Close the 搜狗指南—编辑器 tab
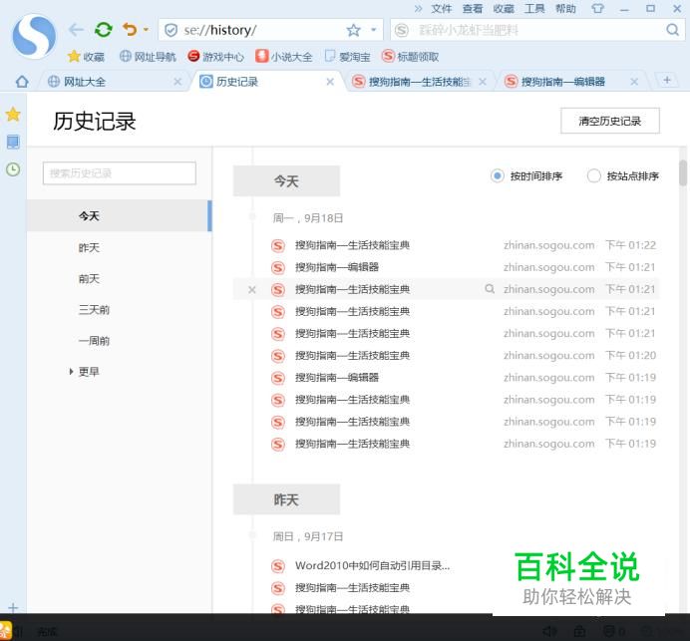Screen dimensions: 690x641 click(634, 82)
